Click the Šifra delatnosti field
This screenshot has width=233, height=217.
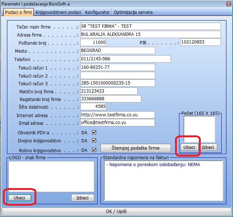(x=94, y=106)
